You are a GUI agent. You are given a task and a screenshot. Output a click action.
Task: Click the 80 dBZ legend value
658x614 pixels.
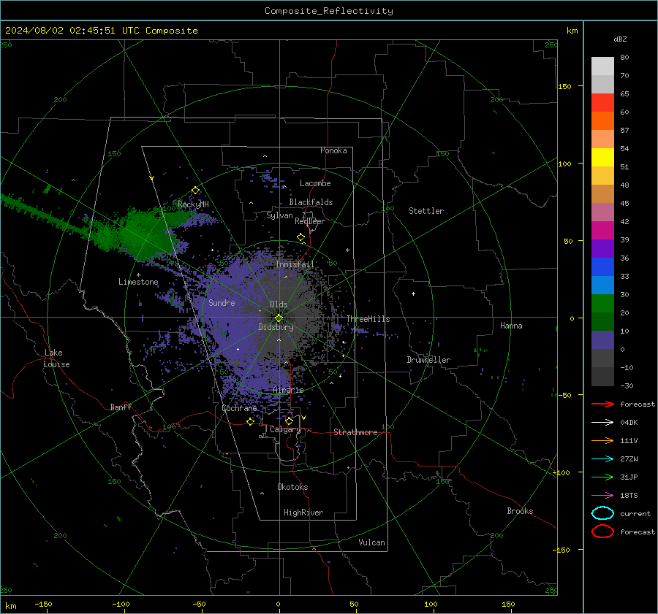coord(624,58)
